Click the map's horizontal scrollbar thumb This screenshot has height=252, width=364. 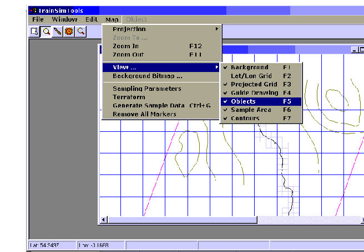183,220
